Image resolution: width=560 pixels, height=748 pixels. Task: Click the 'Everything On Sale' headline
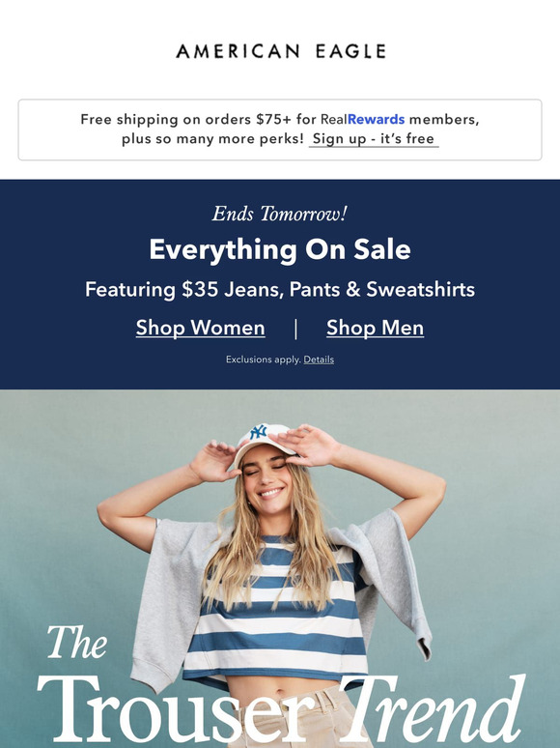click(280, 250)
